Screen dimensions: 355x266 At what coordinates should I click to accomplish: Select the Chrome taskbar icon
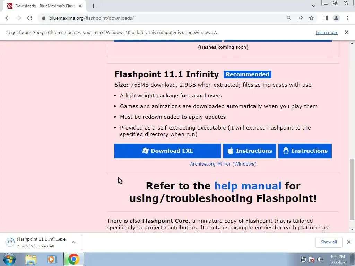(73, 259)
